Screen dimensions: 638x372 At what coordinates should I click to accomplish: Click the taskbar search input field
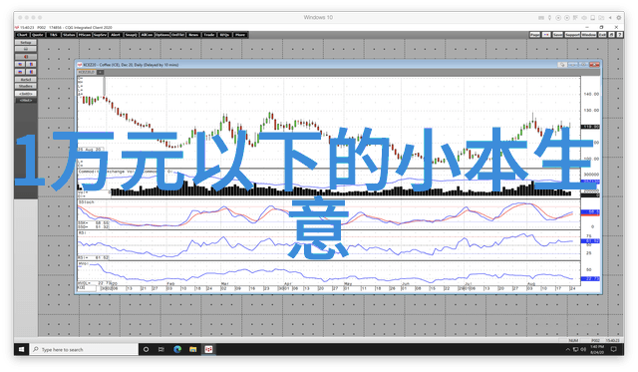point(84,349)
